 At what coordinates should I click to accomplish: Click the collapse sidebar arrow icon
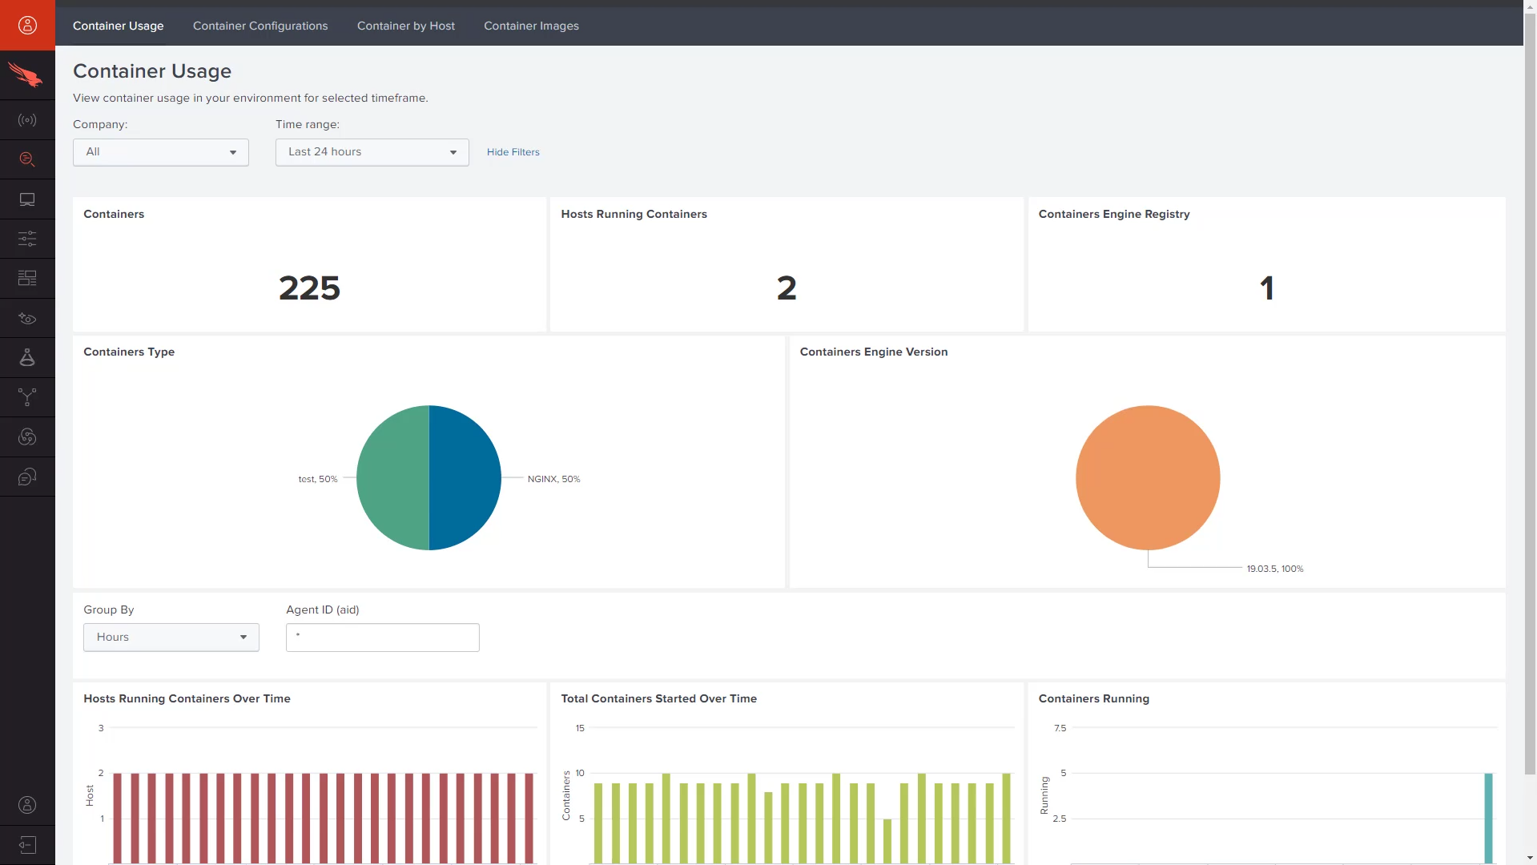click(x=27, y=845)
